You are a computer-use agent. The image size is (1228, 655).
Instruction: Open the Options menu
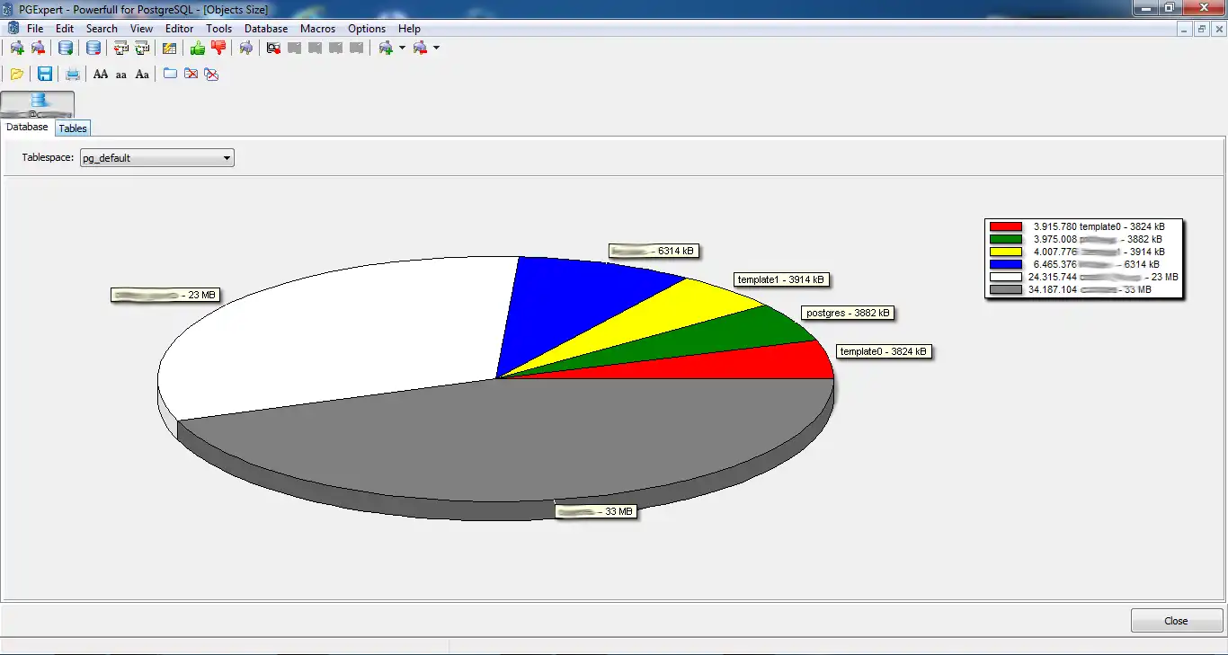367,29
